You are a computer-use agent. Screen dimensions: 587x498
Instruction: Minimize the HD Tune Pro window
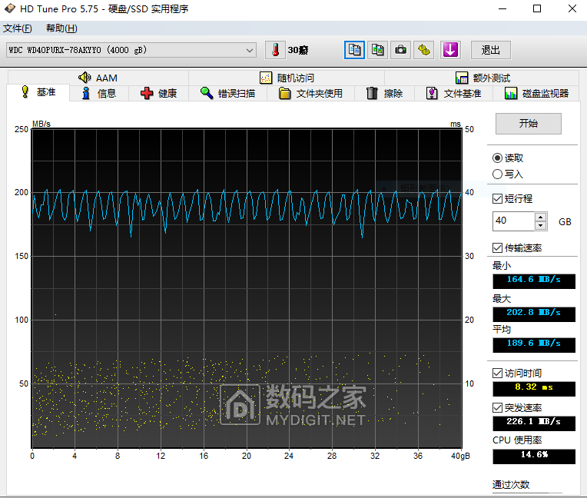click(502, 8)
